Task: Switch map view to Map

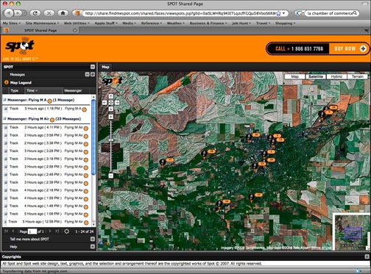Action: [x=294, y=76]
